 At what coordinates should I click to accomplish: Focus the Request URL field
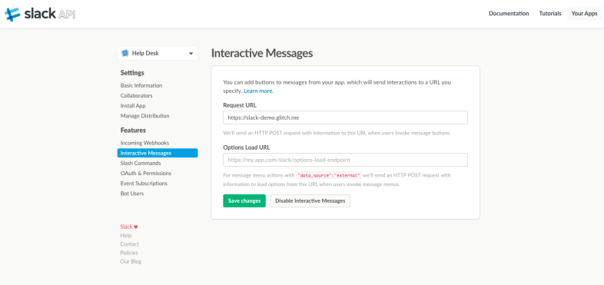[345, 118]
